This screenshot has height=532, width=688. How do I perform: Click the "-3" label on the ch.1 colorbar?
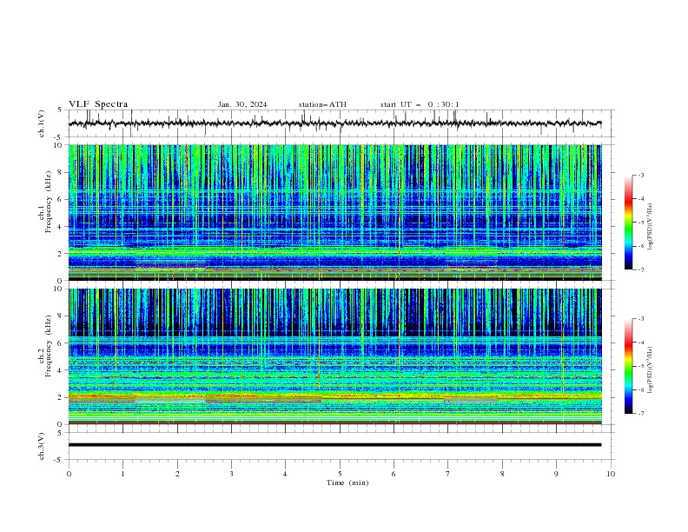640,175
